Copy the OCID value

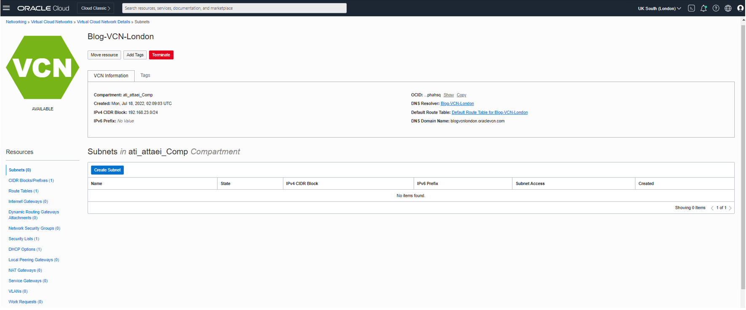click(461, 95)
